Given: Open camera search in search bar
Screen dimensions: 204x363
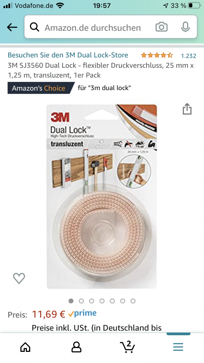Looking at the screenshot, I should [x=161, y=28].
